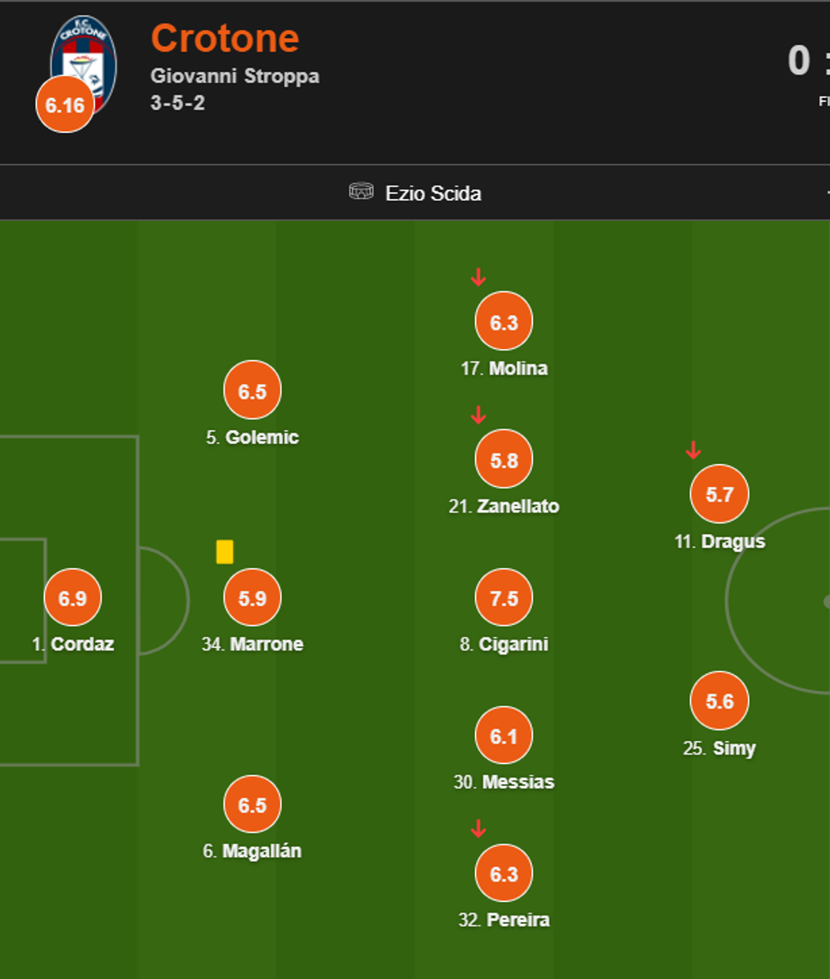This screenshot has width=830, height=979.
Task: Click Cigarini's 7.5 rating badge
Action: pos(504,598)
